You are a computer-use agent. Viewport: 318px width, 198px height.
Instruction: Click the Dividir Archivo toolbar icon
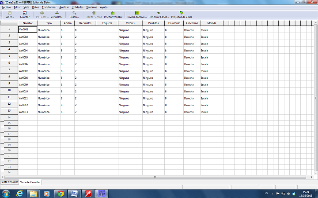(x=137, y=15)
